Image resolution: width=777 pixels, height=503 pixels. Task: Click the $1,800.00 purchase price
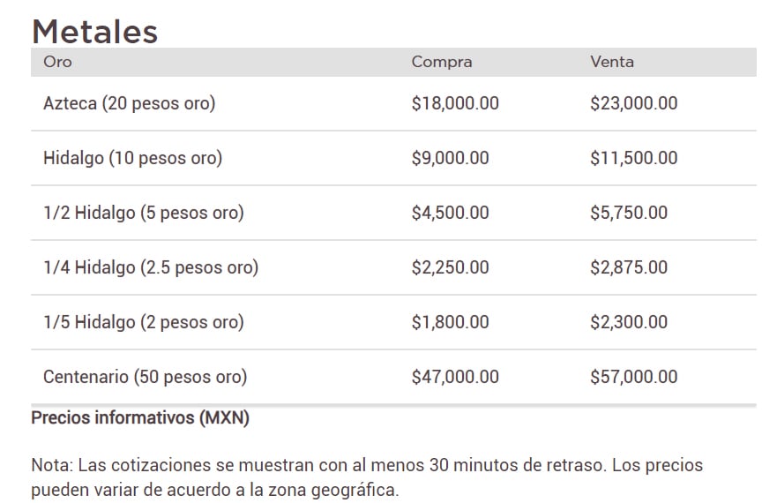click(x=450, y=322)
